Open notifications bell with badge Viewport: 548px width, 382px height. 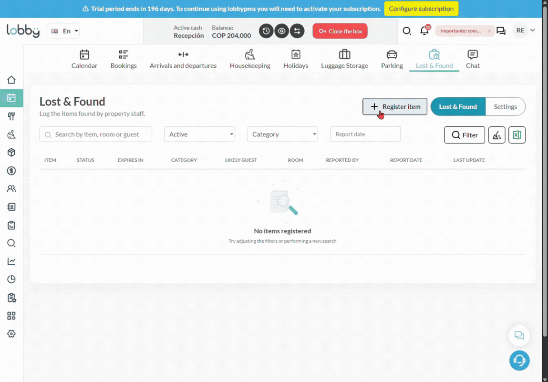424,31
